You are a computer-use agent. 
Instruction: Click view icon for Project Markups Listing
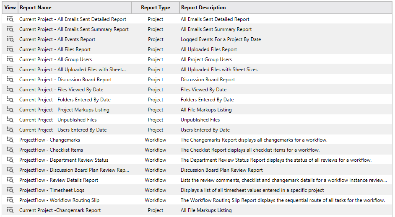tap(10, 110)
